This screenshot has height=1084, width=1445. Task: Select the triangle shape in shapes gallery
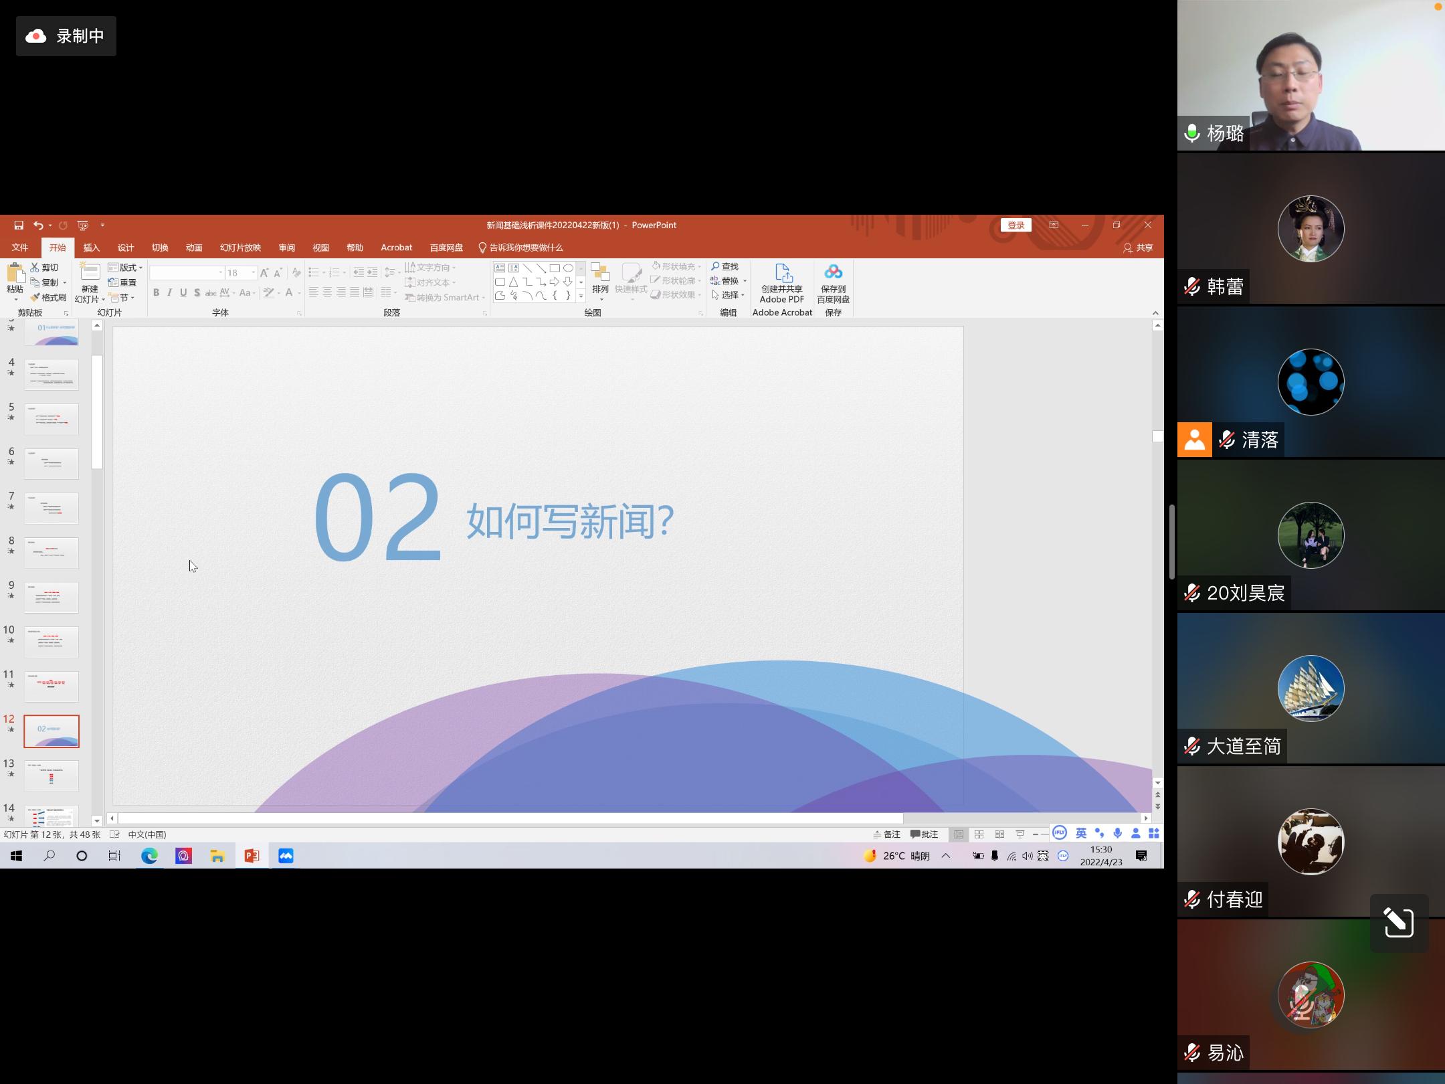click(x=513, y=282)
